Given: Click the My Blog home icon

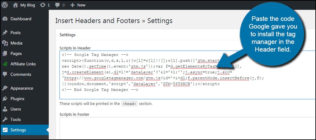Looking at the screenshot, I should 15,5.
